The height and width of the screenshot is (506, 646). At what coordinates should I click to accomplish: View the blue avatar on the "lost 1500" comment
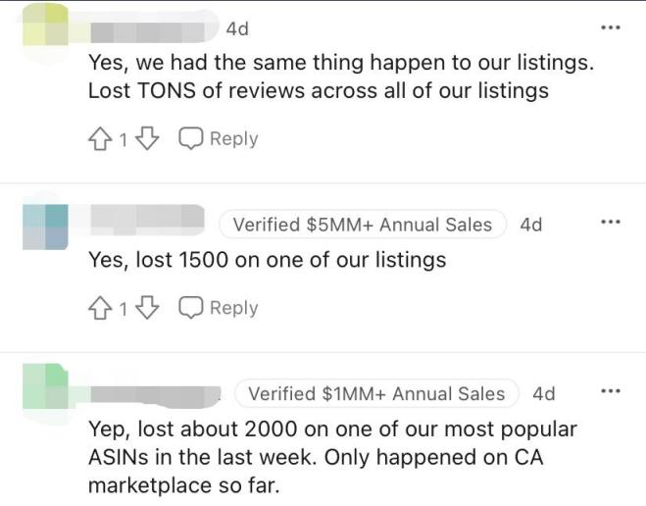[x=44, y=227]
